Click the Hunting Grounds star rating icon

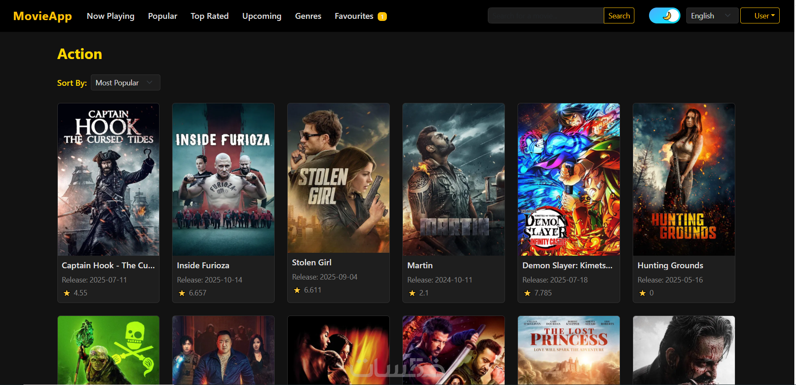(x=642, y=293)
